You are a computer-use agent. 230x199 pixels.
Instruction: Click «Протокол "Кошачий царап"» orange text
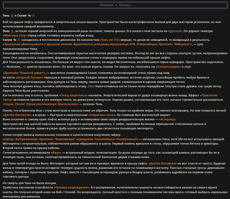[24, 73]
